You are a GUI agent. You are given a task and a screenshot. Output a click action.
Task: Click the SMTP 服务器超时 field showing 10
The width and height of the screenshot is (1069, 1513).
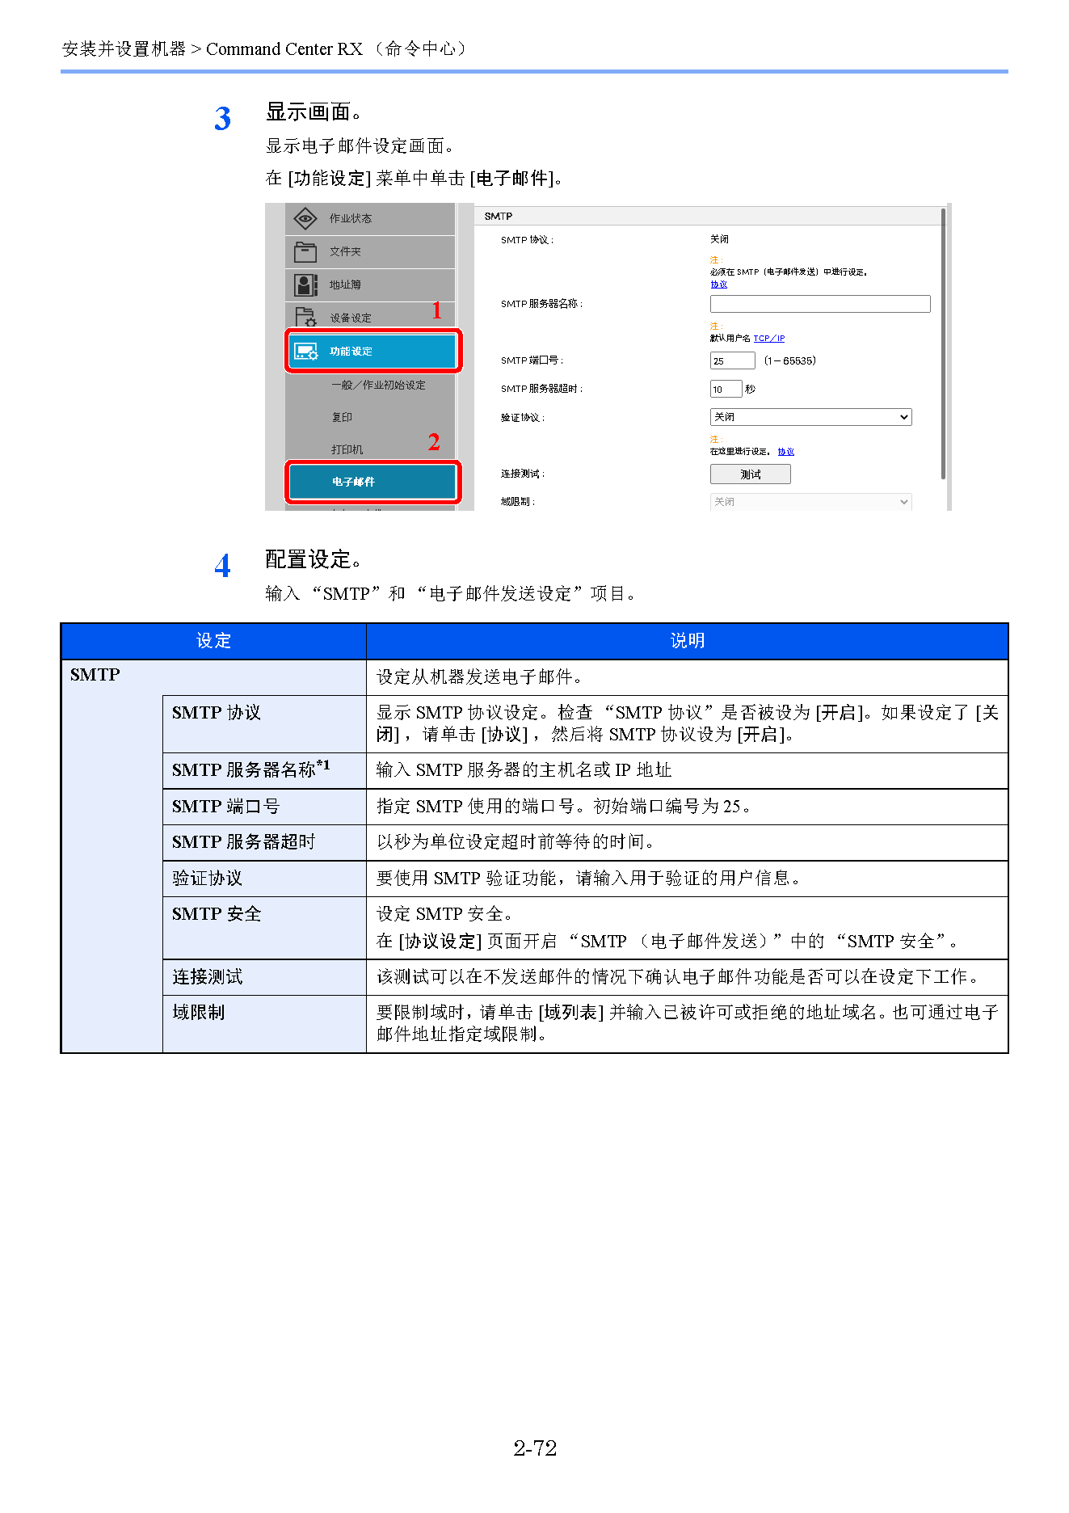pyautogui.click(x=726, y=389)
